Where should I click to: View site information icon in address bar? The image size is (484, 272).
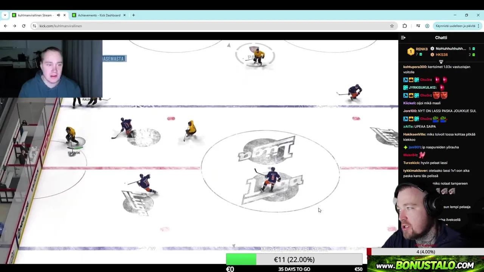tap(34, 26)
